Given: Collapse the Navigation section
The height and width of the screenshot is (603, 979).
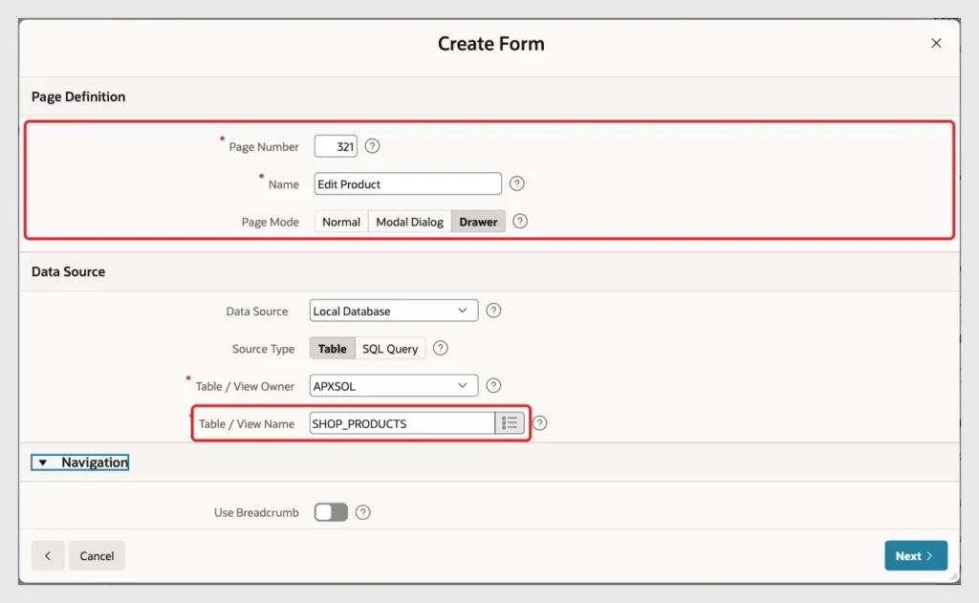Looking at the screenshot, I should (80, 462).
